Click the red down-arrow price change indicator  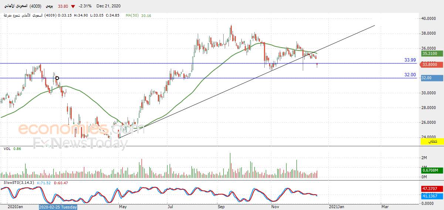pos(72,6)
